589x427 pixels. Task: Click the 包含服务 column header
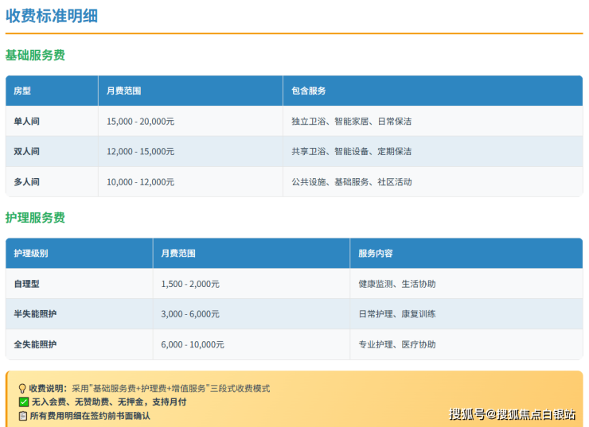click(309, 91)
